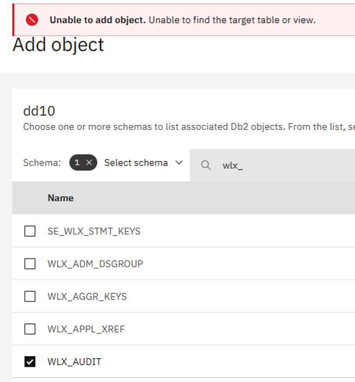355x382 pixels.
Task: Tick the WLX_AGGR_KEYS checkbox
Action: pos(30,296)
